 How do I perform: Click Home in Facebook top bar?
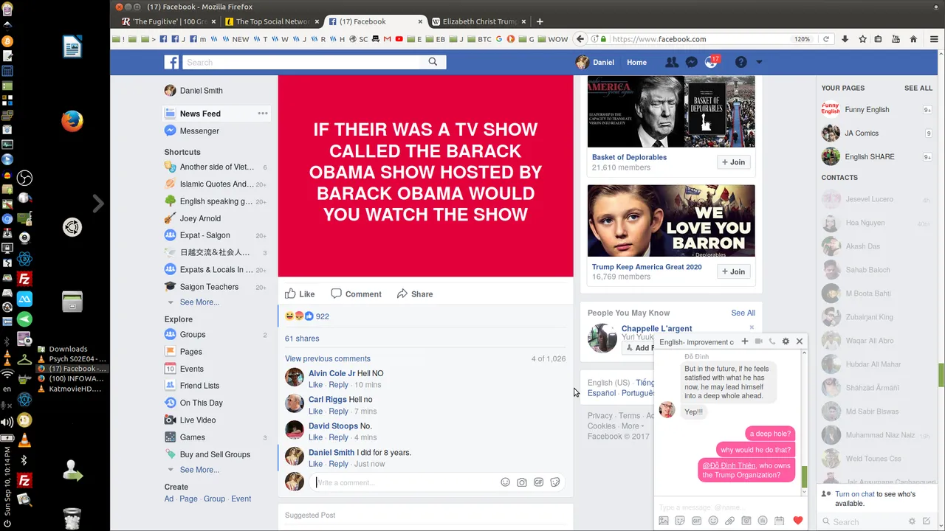[x=636, y=63]
